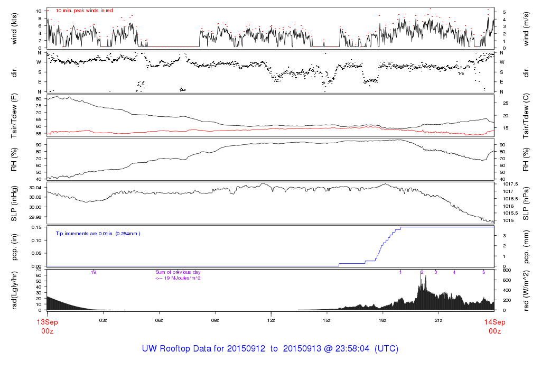The width and height of the screenshot is (541, 370).
Task: Click the red 14Sep 00z end label
Action: 494,326
